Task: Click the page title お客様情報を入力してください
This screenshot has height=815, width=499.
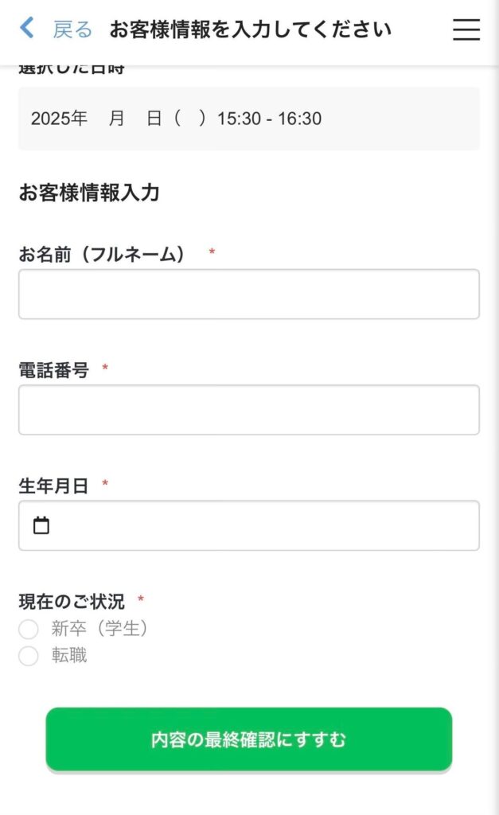Action: pyautogui.click(x=250, y=30)
